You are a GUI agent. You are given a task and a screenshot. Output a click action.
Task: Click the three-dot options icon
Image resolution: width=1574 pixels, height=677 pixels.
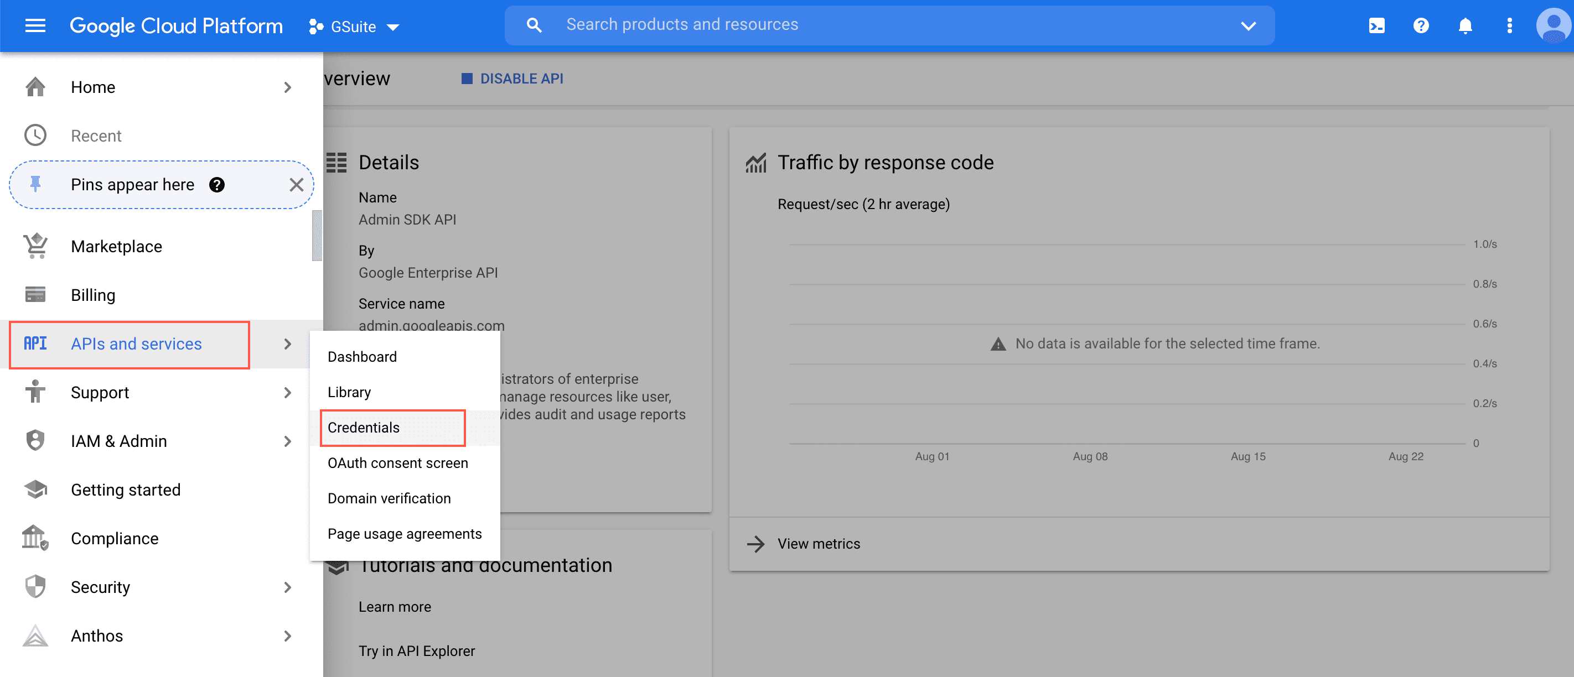pyautogui.click(x=1509, y=25)
